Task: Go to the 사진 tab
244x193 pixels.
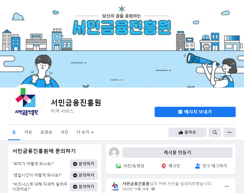Action: 64,132
